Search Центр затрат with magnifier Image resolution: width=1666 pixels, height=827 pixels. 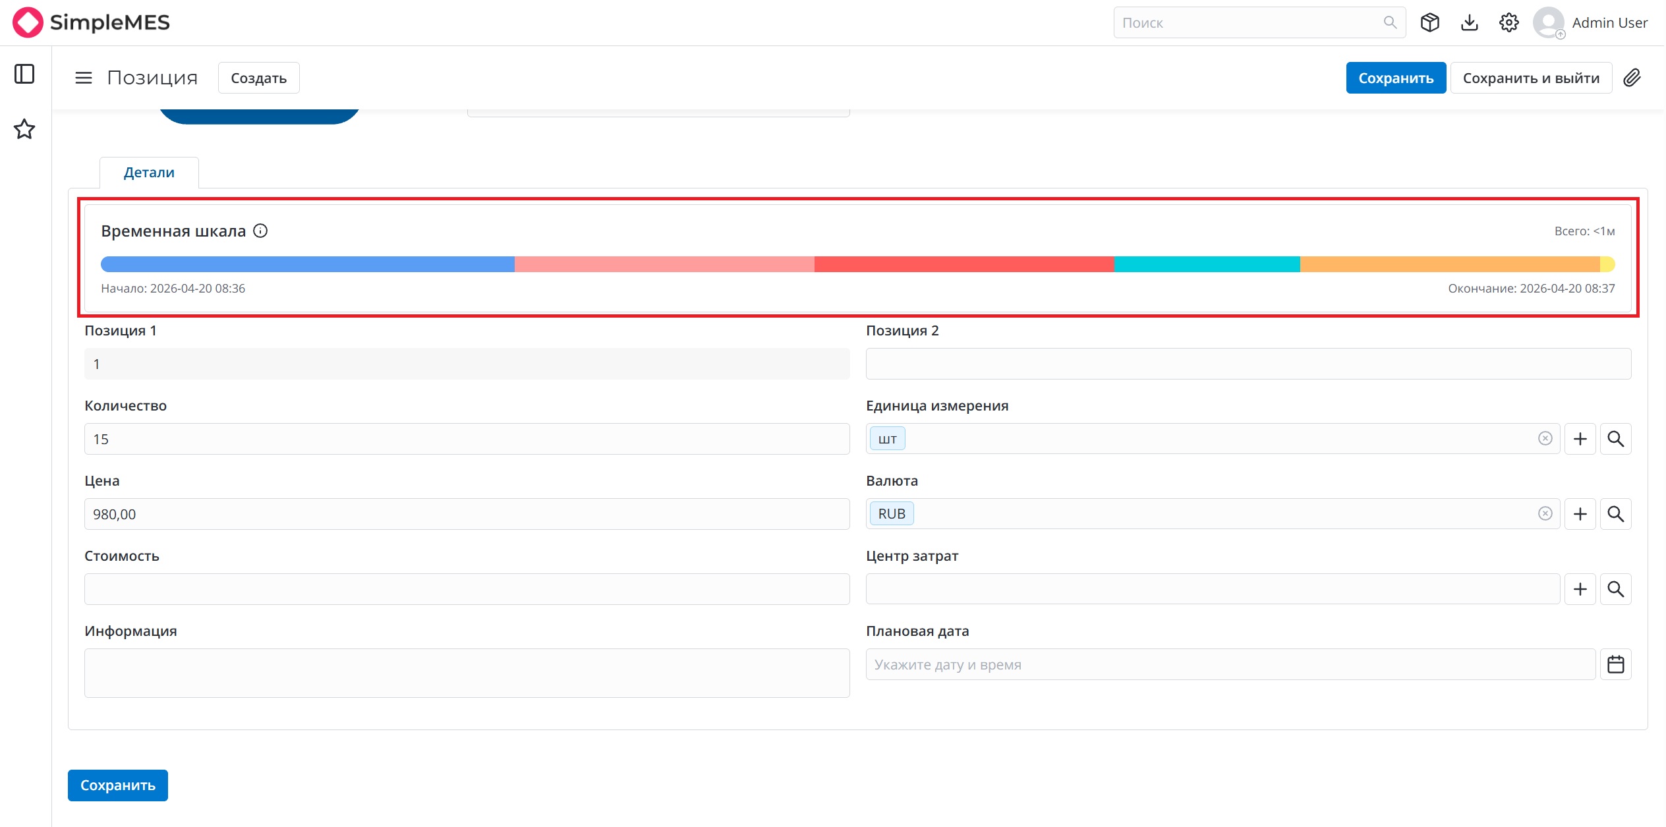point(1616,589)
